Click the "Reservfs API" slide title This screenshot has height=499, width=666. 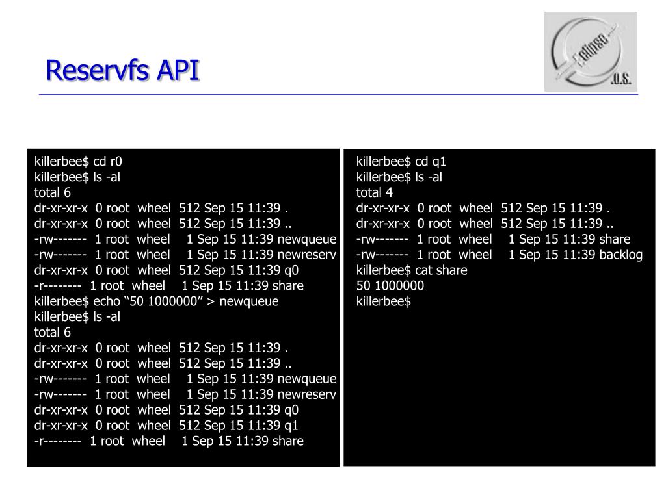click(123, 70)
